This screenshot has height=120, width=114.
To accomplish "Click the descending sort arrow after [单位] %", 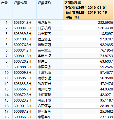I will point(78,17).
